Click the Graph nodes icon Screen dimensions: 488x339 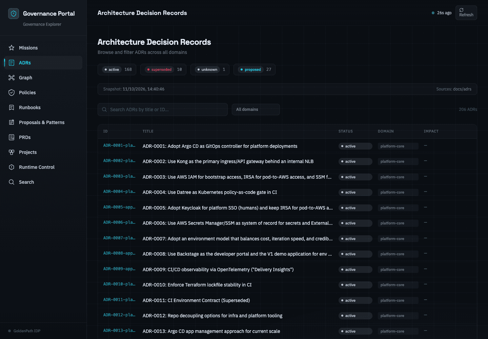tap(12, 78)
